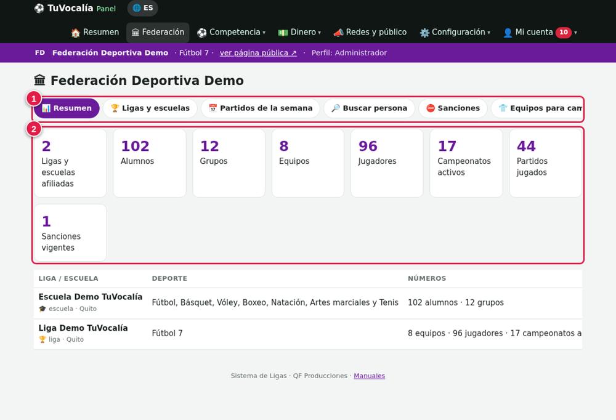Open Redes y público menu item
616x420 pixels.
[x=370, y=32]
